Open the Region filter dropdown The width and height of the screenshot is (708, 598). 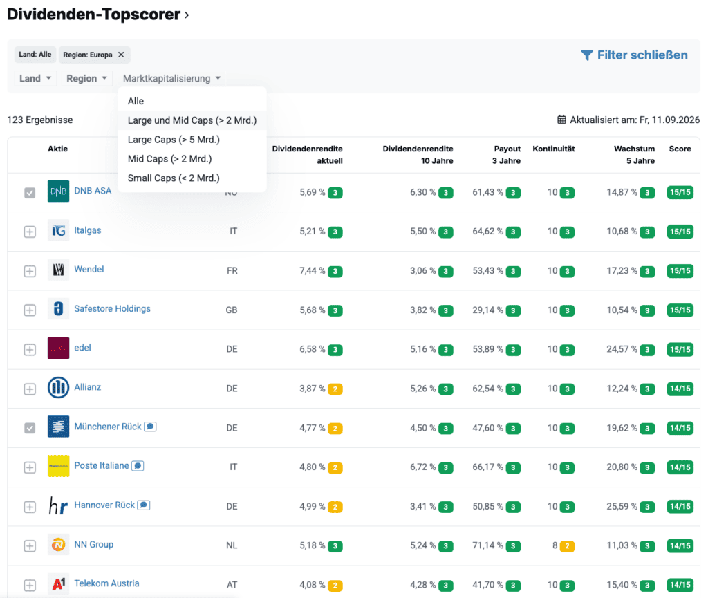pos(86,79)
